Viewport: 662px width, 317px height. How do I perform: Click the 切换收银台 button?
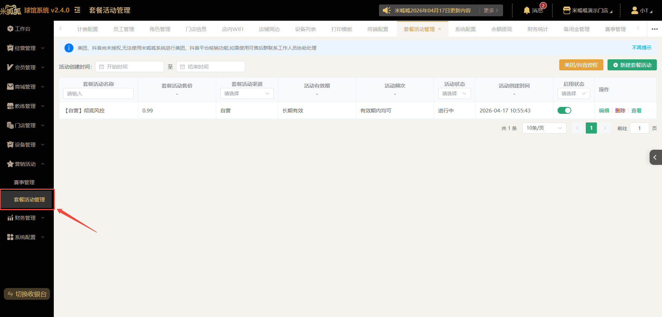click(27, 294)
